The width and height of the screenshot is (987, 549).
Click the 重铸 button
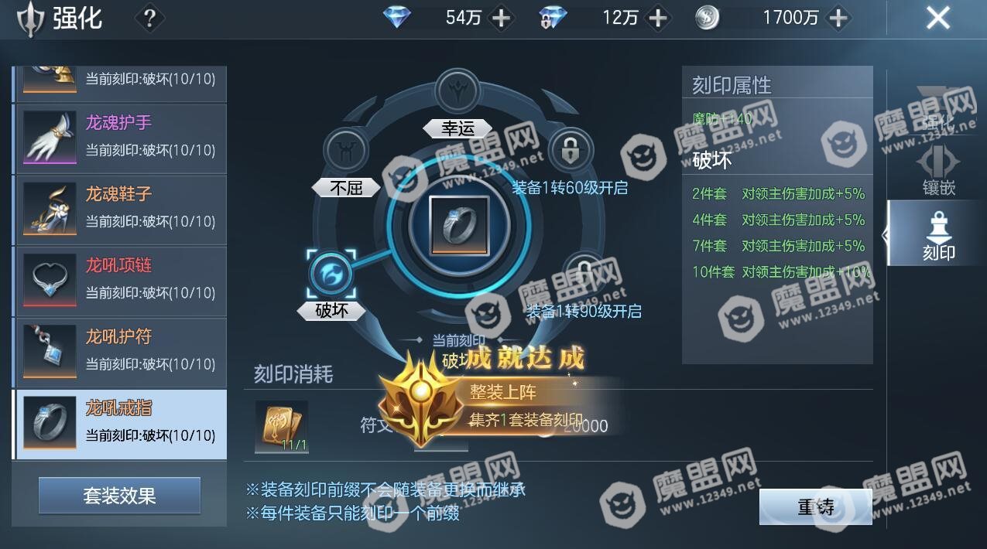tap(816, 507)
